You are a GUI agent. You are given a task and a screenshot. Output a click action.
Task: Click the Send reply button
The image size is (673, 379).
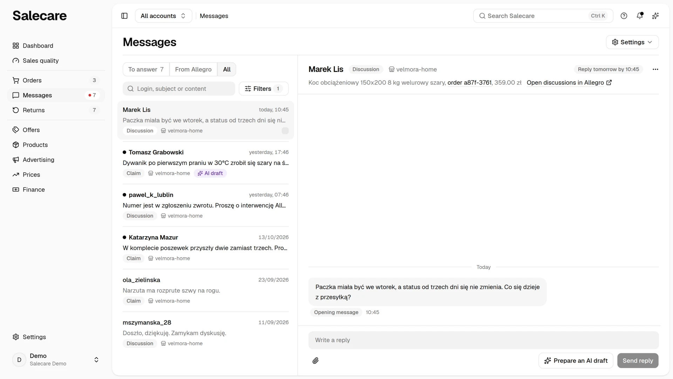click(638, 361)
